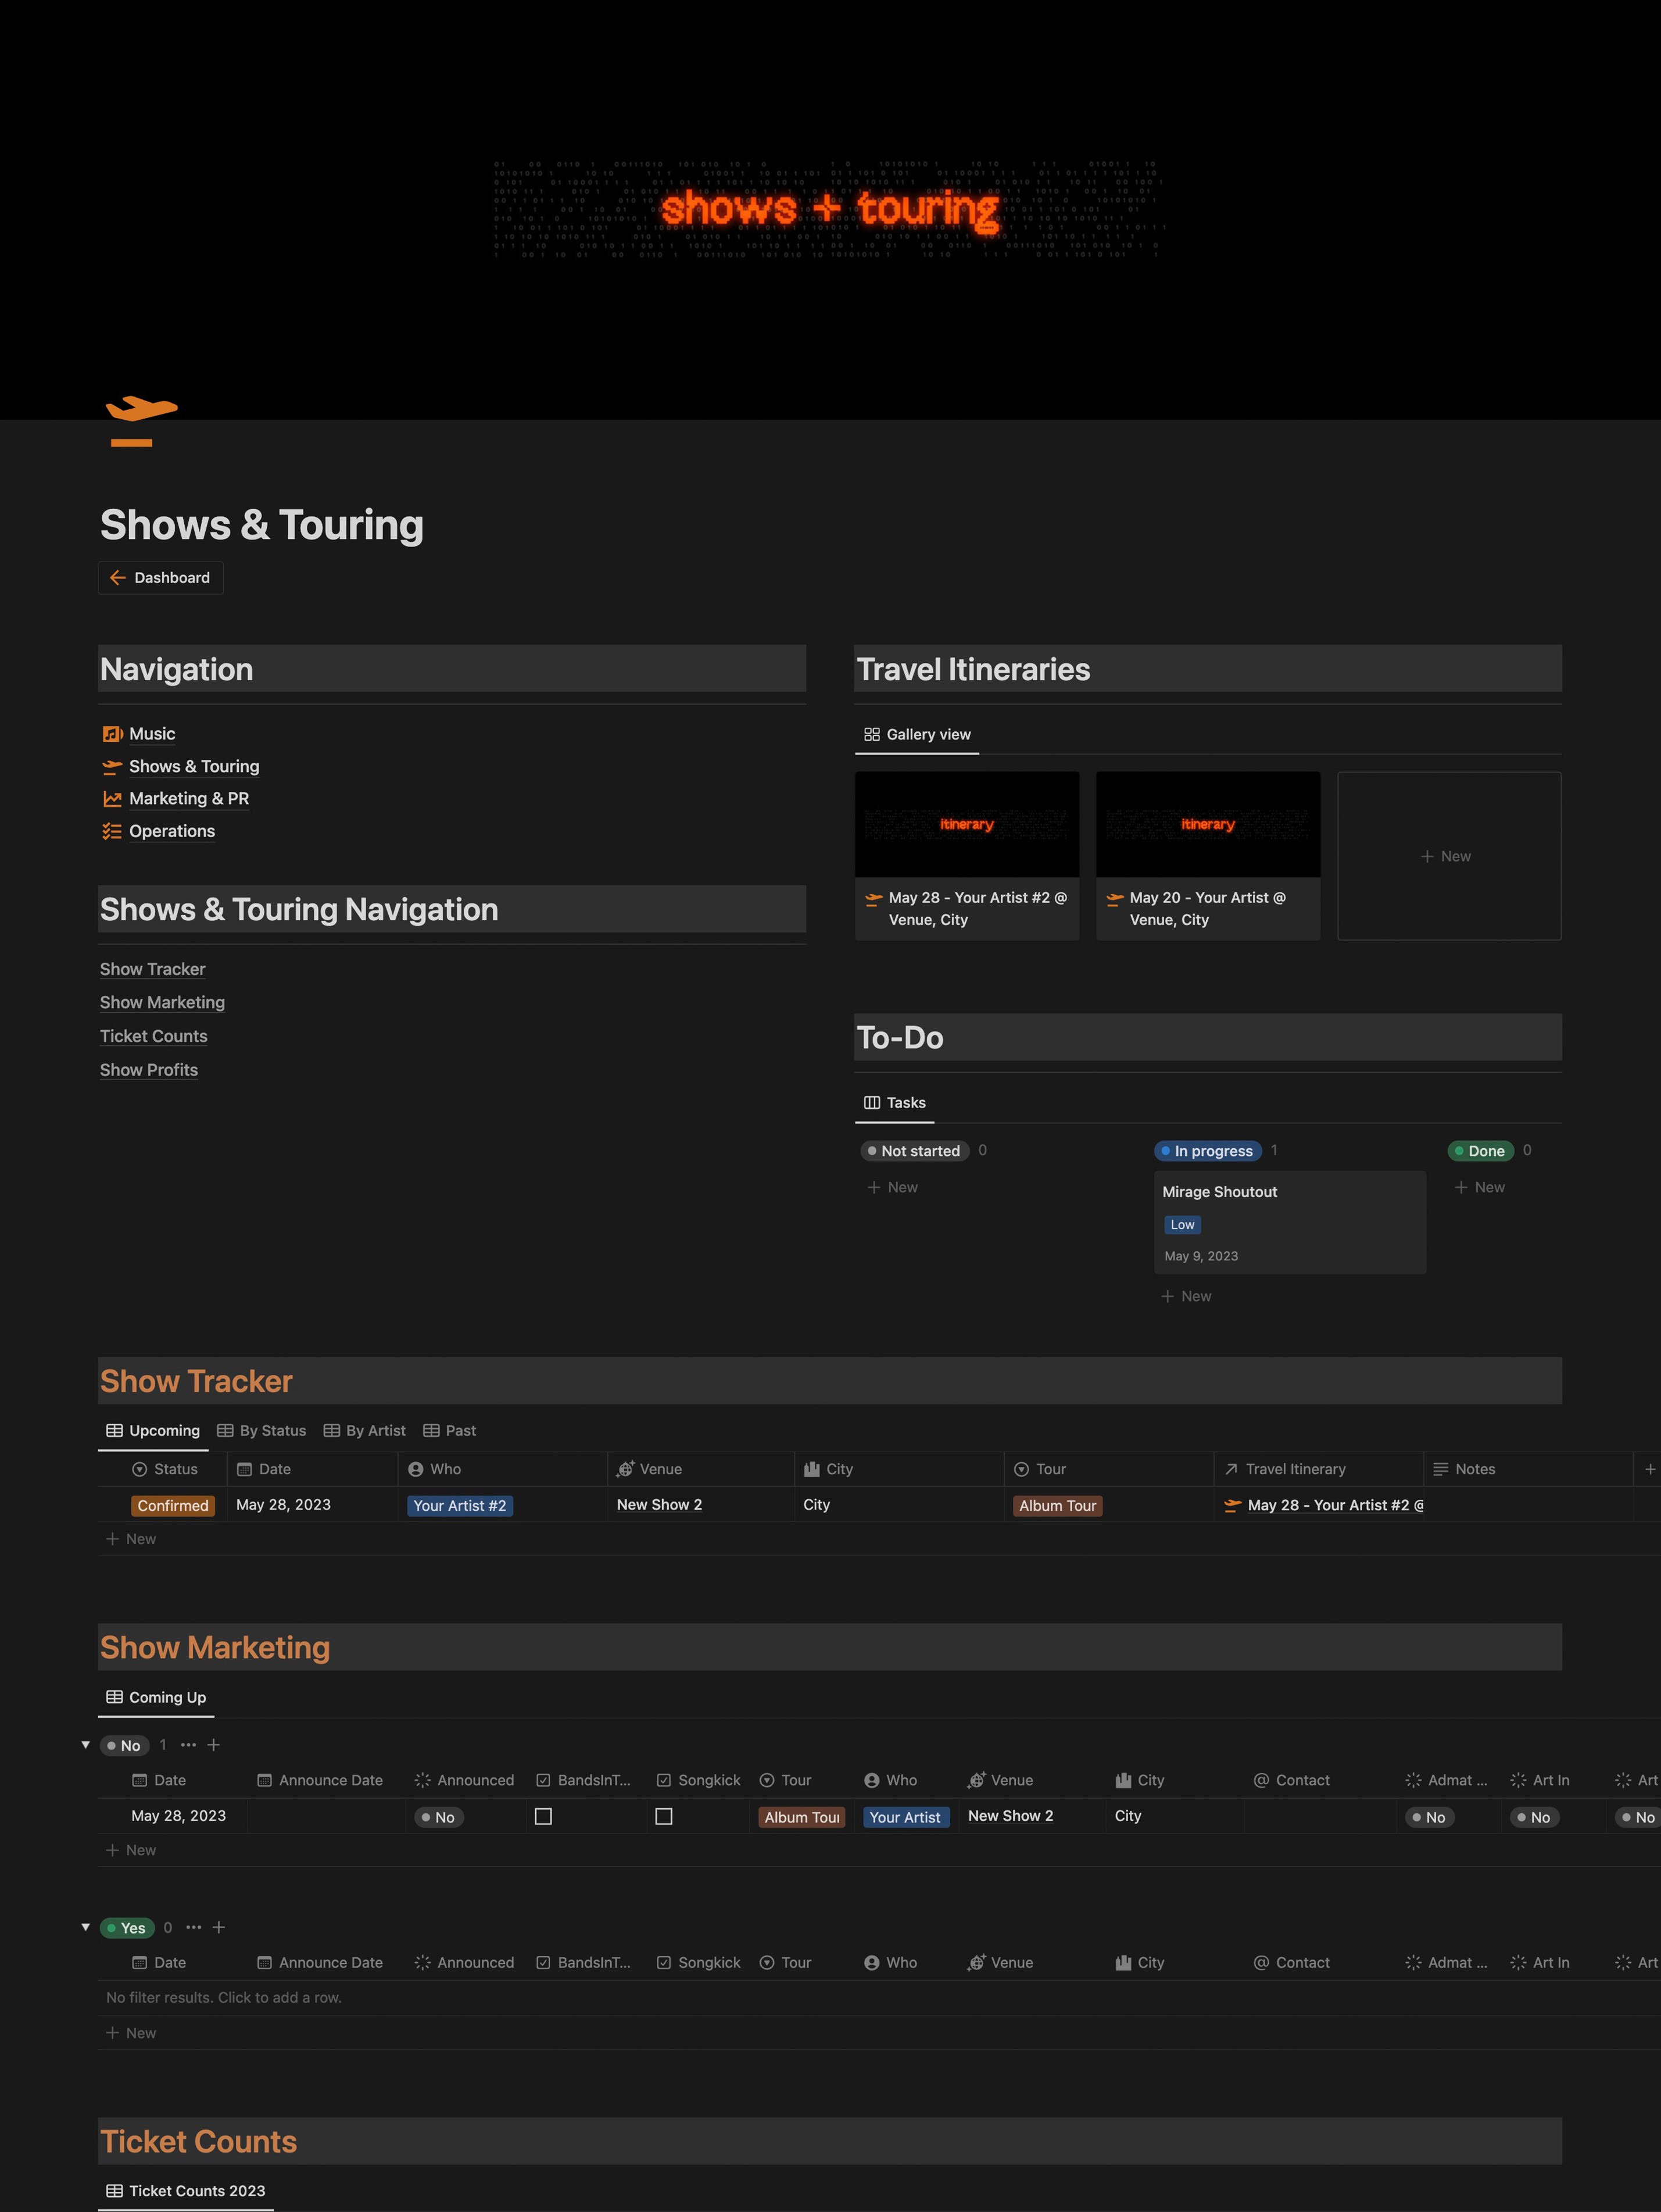Click the plus icon next to the Yes group

coord(219,1927)
